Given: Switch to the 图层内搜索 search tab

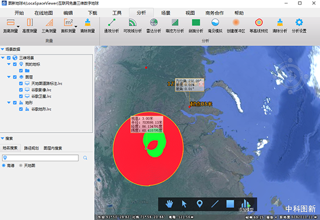Looking at the screenshot, I should pos(52,148).
